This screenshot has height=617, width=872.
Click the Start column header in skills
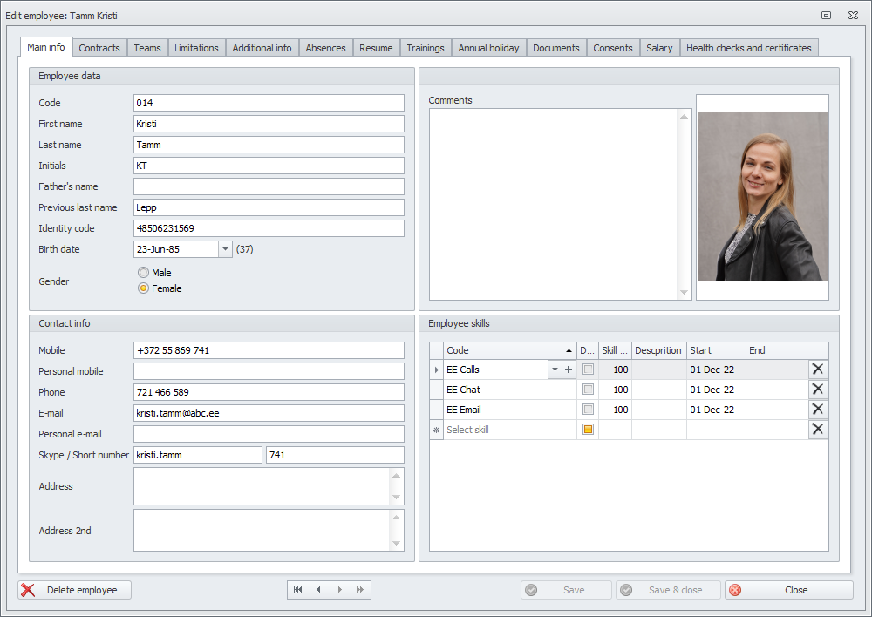[716, 350]
